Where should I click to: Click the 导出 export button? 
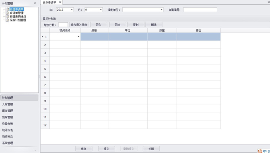(x=118, y=25)
